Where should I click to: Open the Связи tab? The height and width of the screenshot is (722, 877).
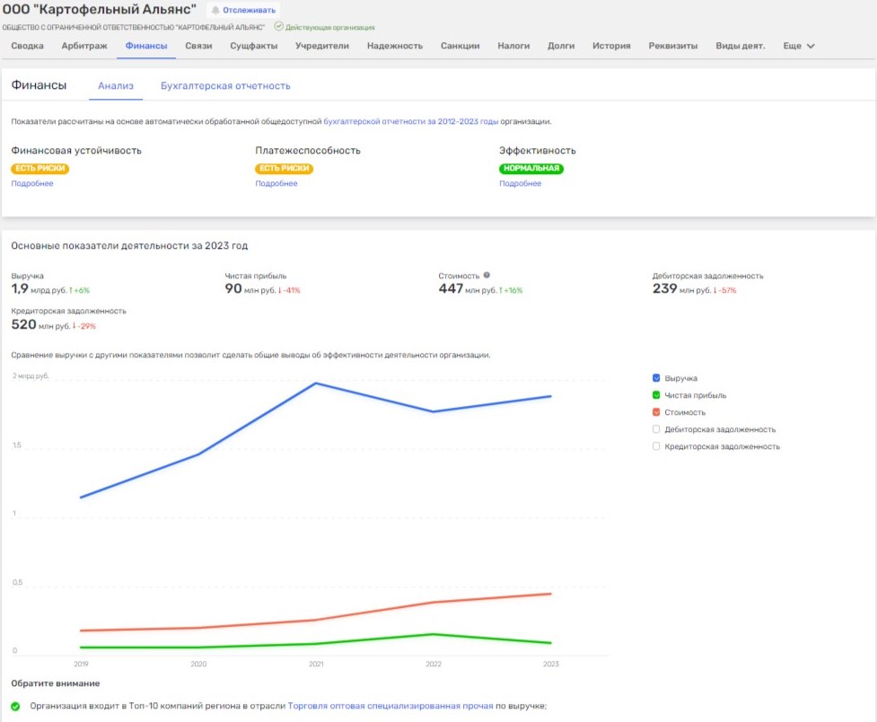(x=198, y=46)
